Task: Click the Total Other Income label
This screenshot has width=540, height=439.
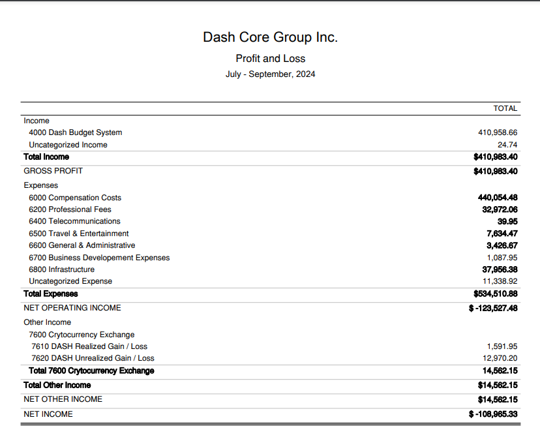Action: [x=57, y=385]
